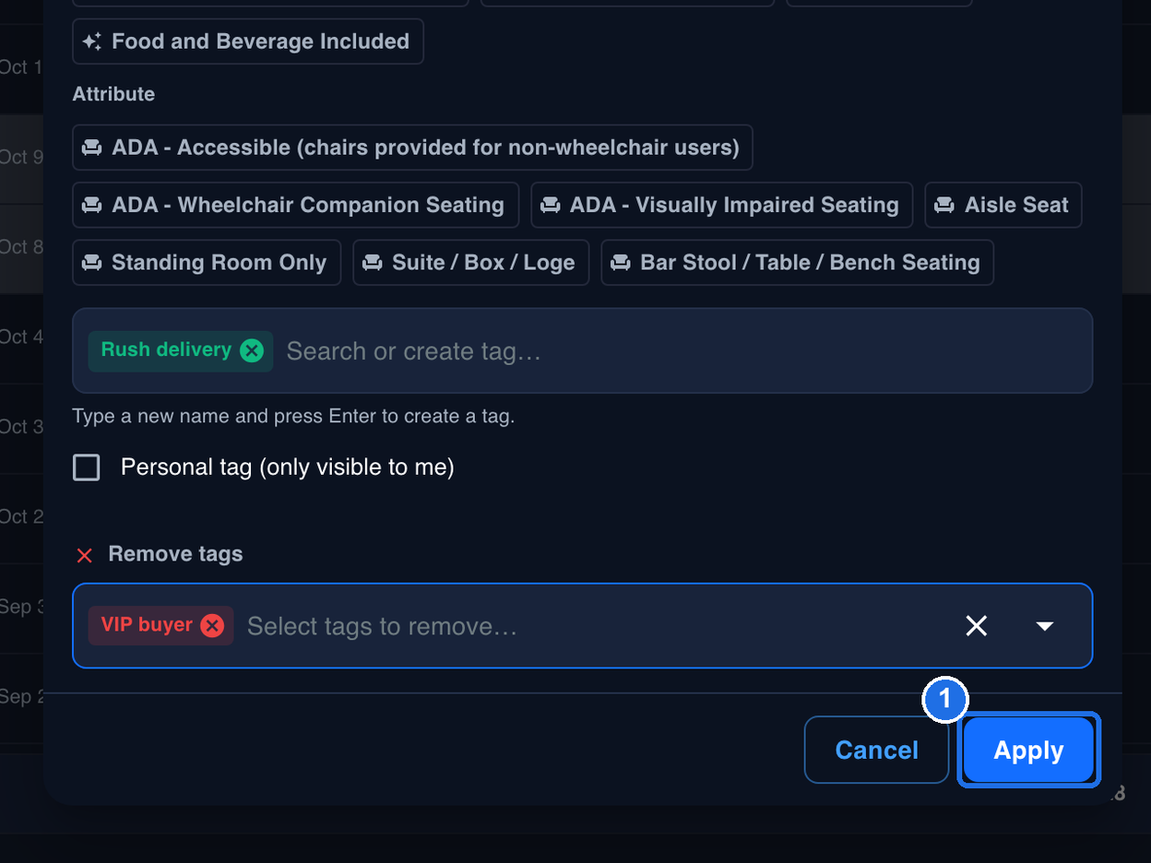The width and height of the screenshot is (1151, 863).
Task: Click the Attribute section label
Action: pyautogui.click(x=113, y=94)
